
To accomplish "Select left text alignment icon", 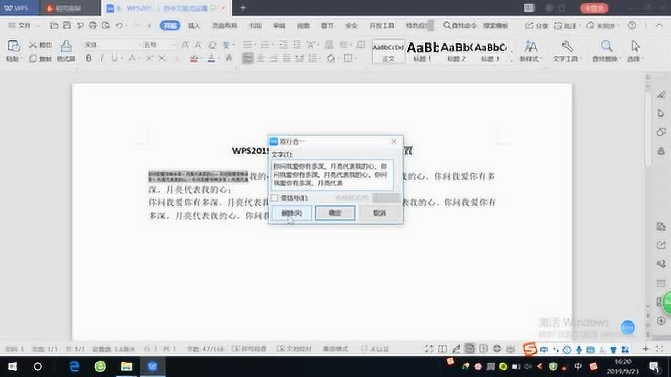I will click(x=247, y=58).
